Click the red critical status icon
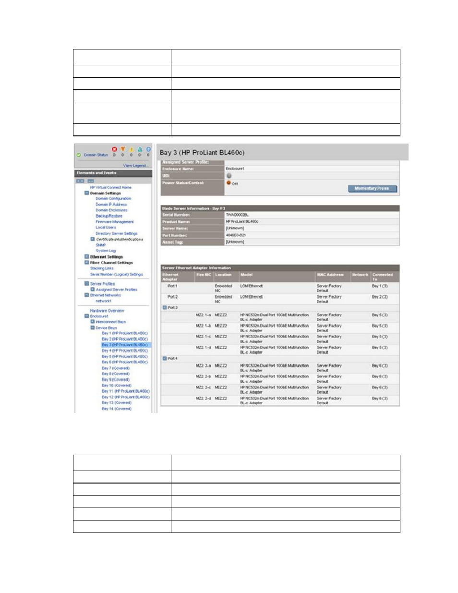This screenshot has height=593, width=458. tap(114, 149)
